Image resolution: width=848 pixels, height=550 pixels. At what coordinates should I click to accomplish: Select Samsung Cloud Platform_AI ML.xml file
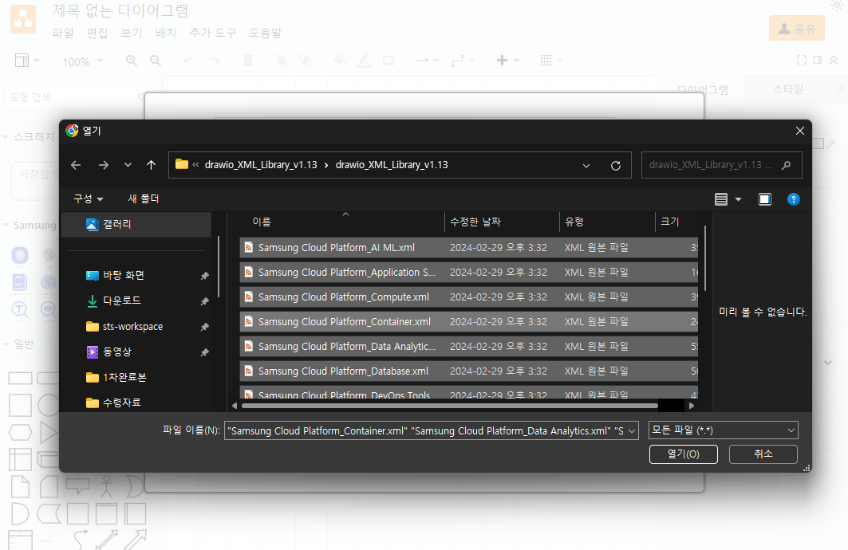click(x=469, y=247)
